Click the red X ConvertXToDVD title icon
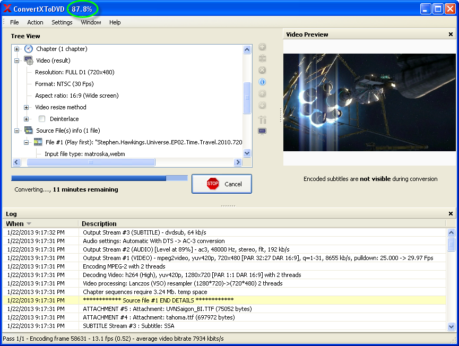The width and height of the screenshot is (459, 346). point(7,9)
